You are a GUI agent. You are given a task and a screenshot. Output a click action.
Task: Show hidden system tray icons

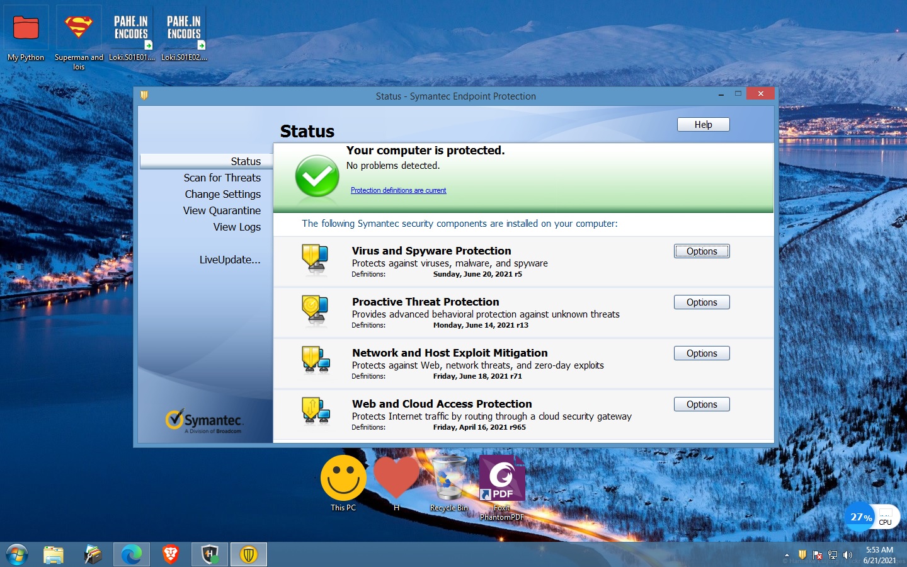787,555
